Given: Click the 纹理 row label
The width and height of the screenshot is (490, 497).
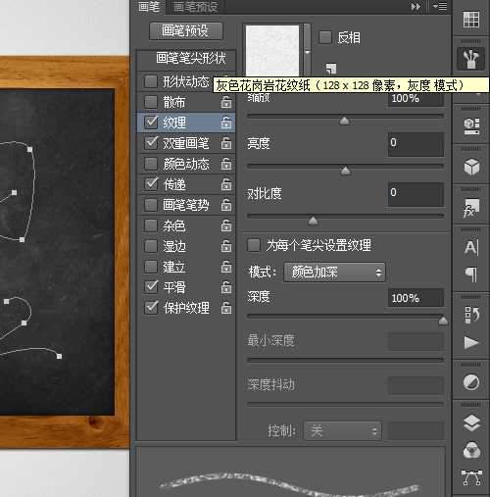Looking at the screenshot, I should point(174,123).
